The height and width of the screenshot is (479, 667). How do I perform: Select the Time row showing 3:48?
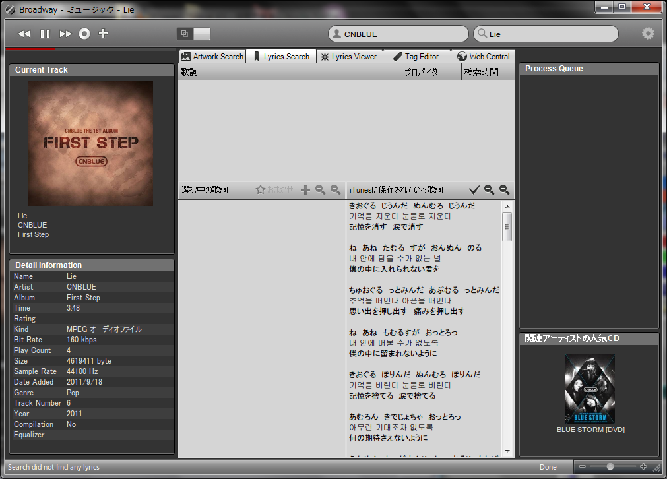pyautogui.click(x=92, y=308)
